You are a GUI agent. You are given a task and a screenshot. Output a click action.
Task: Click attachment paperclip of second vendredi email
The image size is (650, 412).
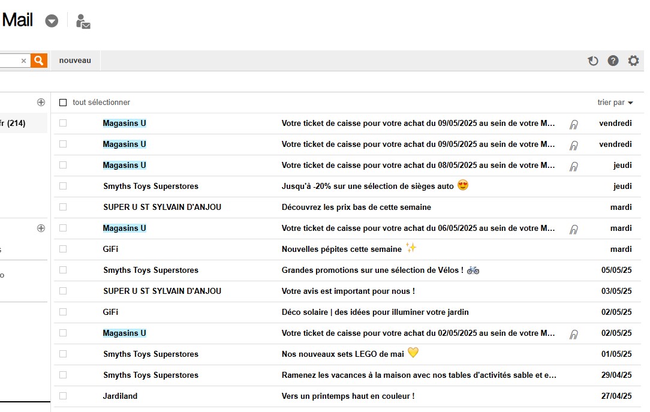coord(574,146)
